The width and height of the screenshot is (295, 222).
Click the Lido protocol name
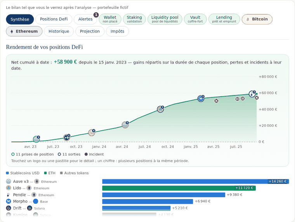tap(17, 188)
